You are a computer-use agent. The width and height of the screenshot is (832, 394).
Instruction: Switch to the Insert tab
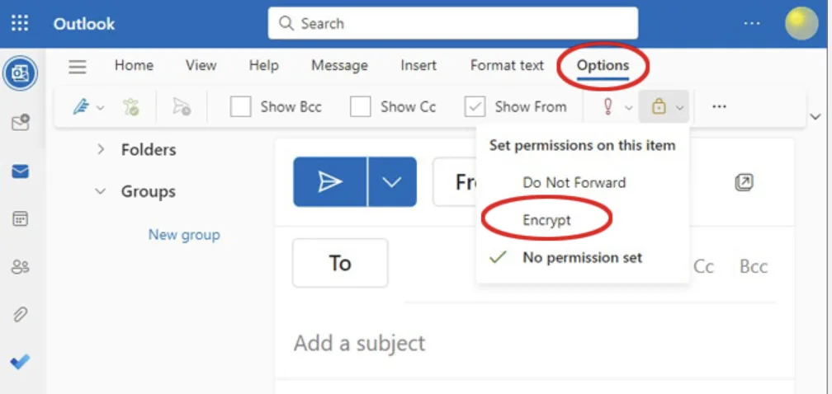pyautogui.click(x=418, y=66)
